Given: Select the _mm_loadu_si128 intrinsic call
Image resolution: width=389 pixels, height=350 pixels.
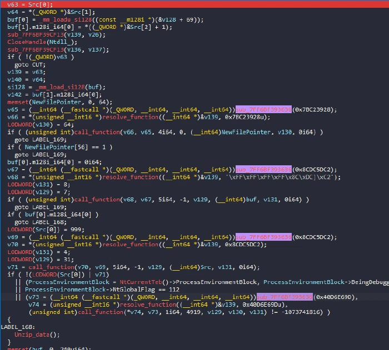Looking at the screenshot, I should pyautogui.click(x=66, y=19).
